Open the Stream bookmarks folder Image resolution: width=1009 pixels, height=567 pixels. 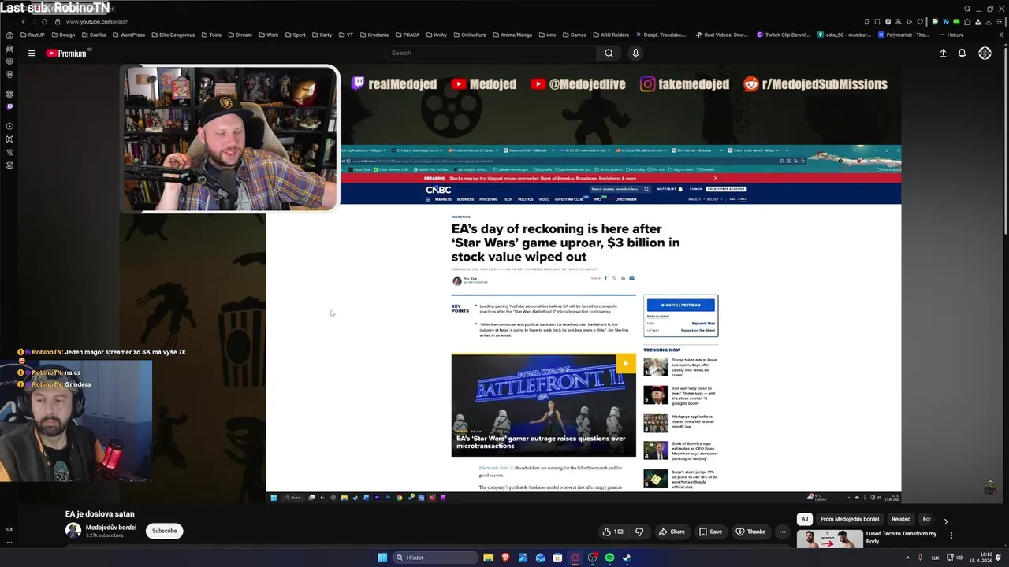(240, 35)
